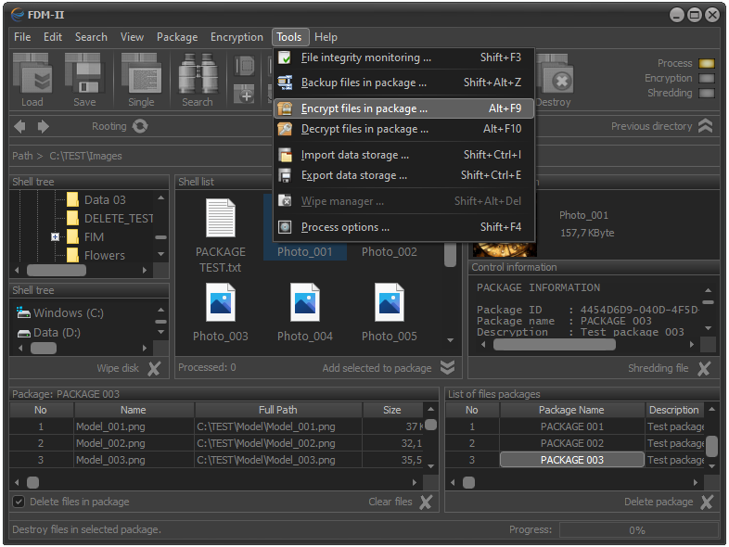Select the Data (D:) drive

[49, 333]
